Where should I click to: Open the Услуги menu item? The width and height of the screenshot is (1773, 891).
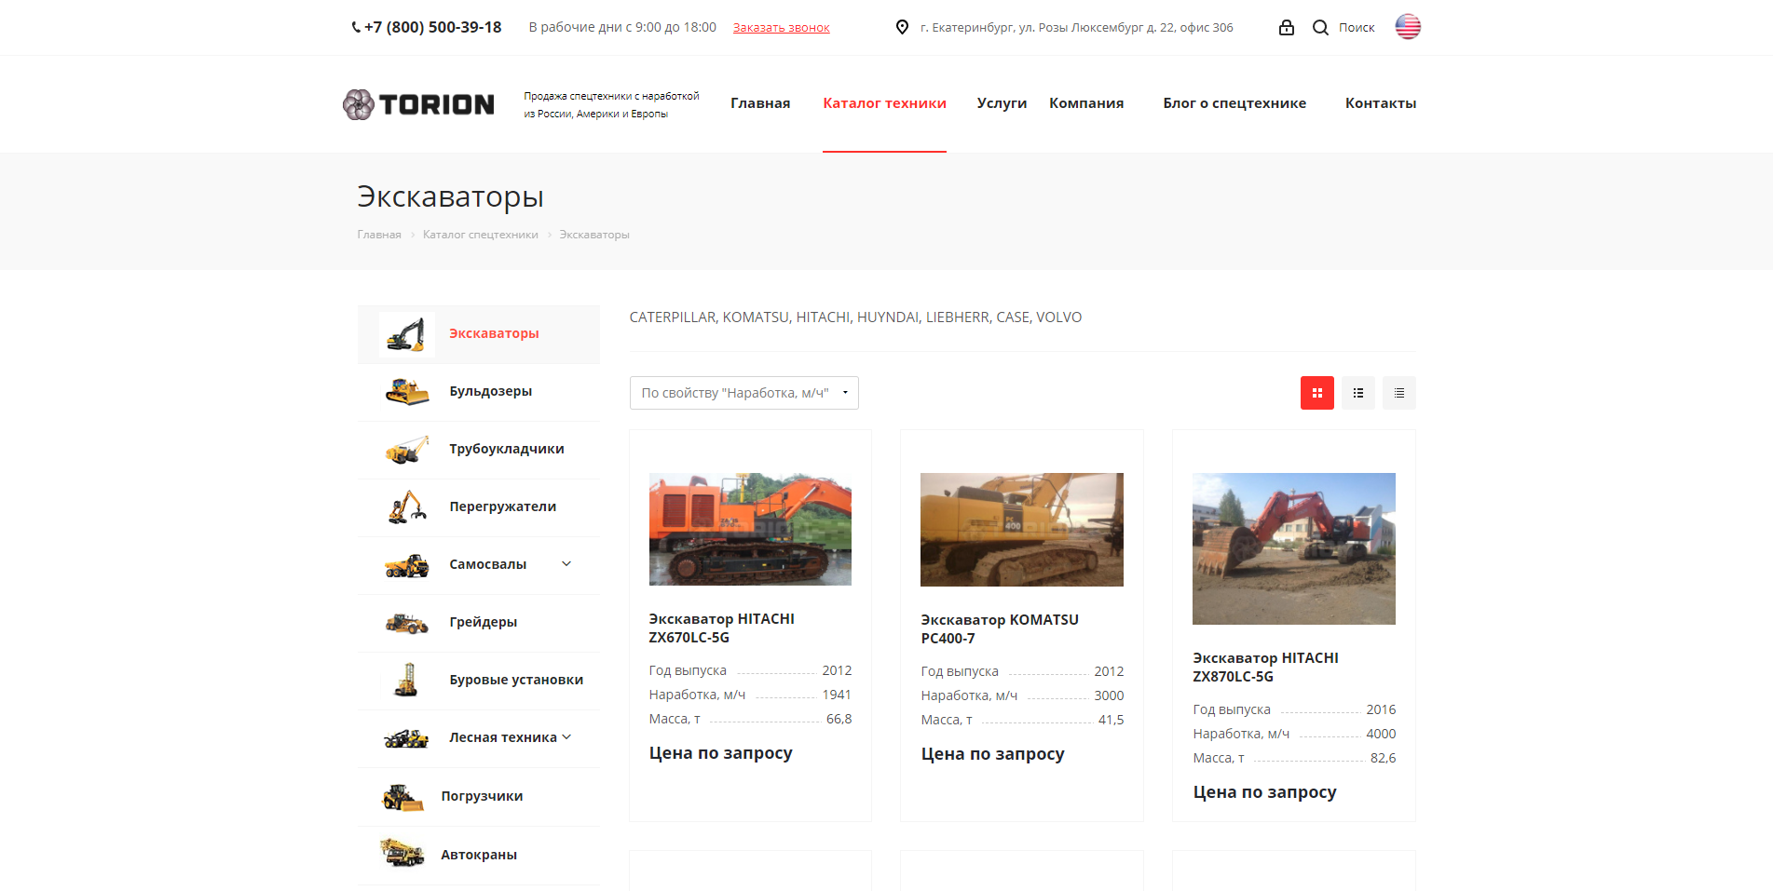click(1002, 103)
